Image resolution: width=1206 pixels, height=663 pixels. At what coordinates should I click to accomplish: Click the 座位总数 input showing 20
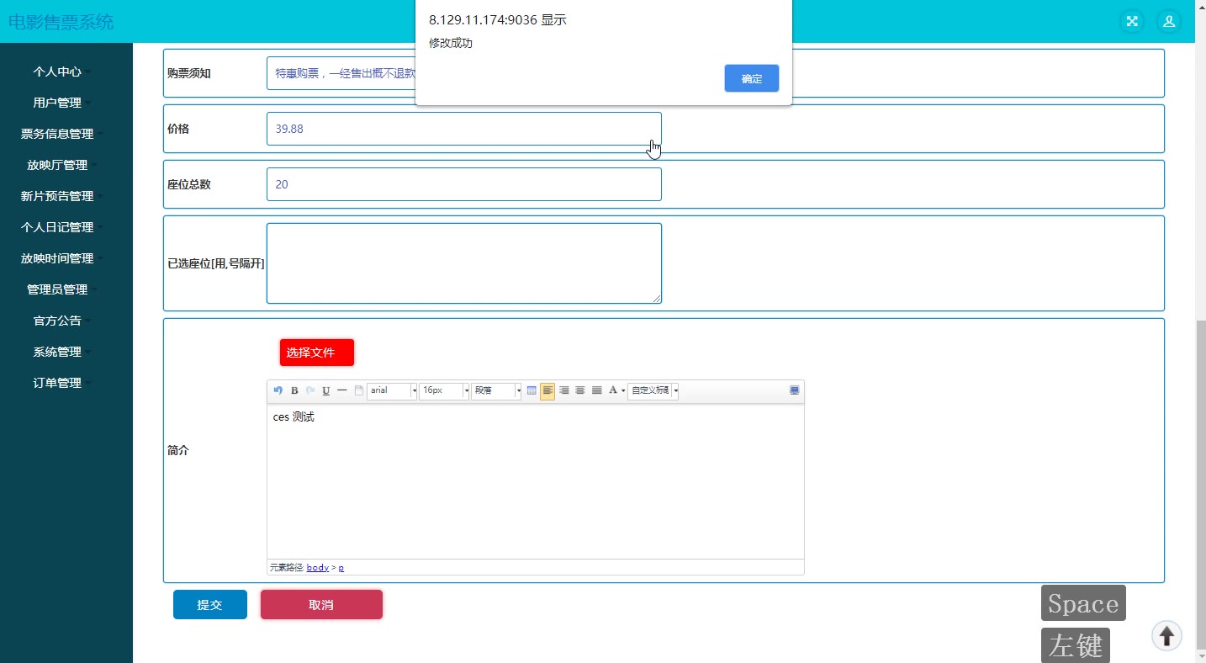pos(464,184)
